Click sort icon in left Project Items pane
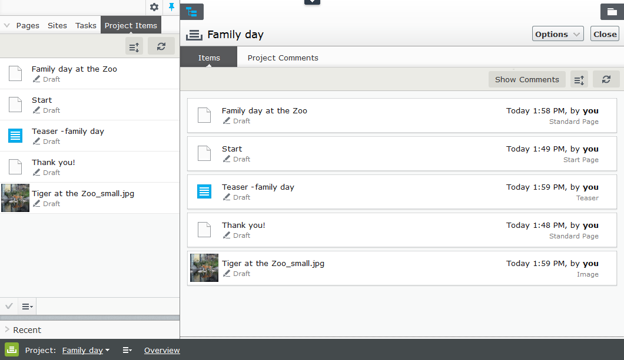Viewport: 624px width, 360px height. (x=134, y=46)
